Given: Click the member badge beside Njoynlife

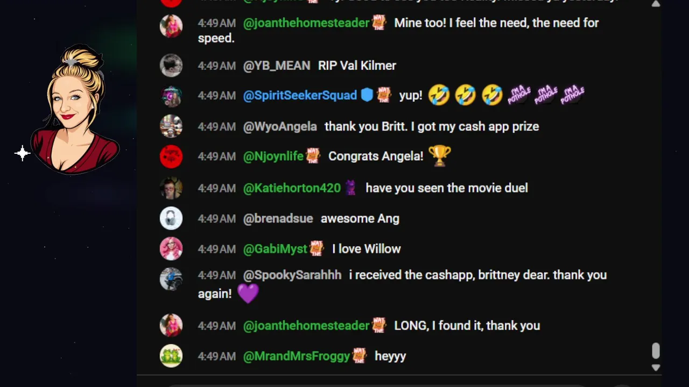Looking at the screenshot, I should coord(313,156).
